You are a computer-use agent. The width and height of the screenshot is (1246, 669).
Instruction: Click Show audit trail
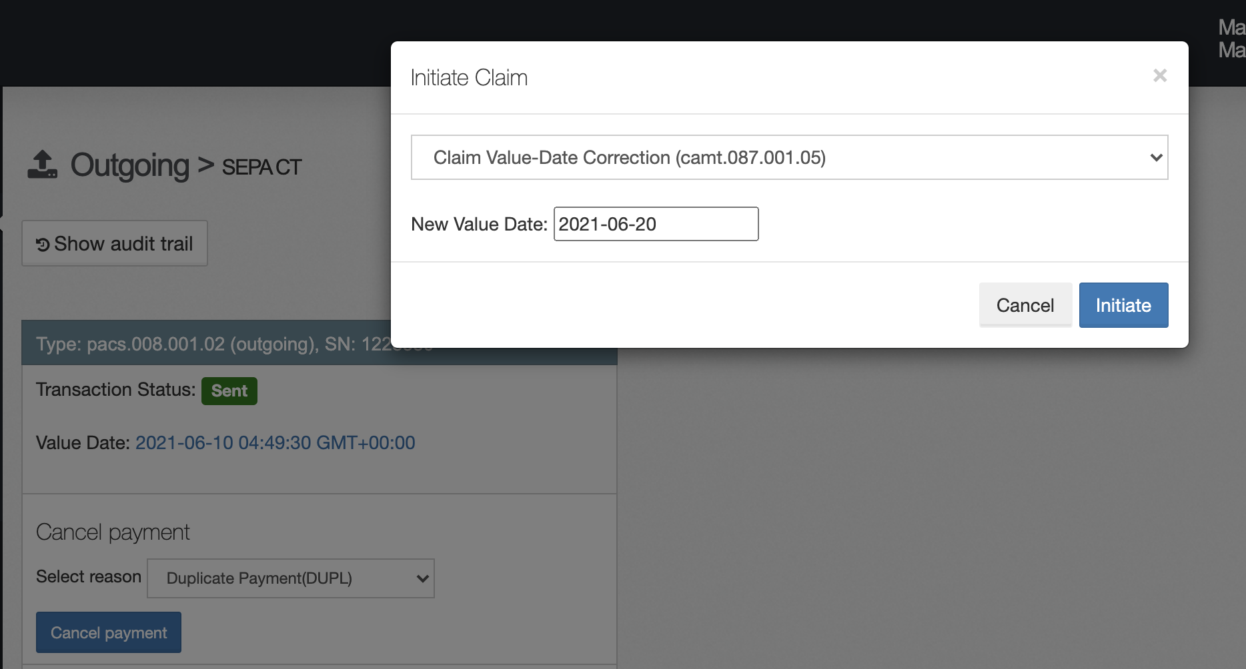pyautogui.click(x=114, y=243)
